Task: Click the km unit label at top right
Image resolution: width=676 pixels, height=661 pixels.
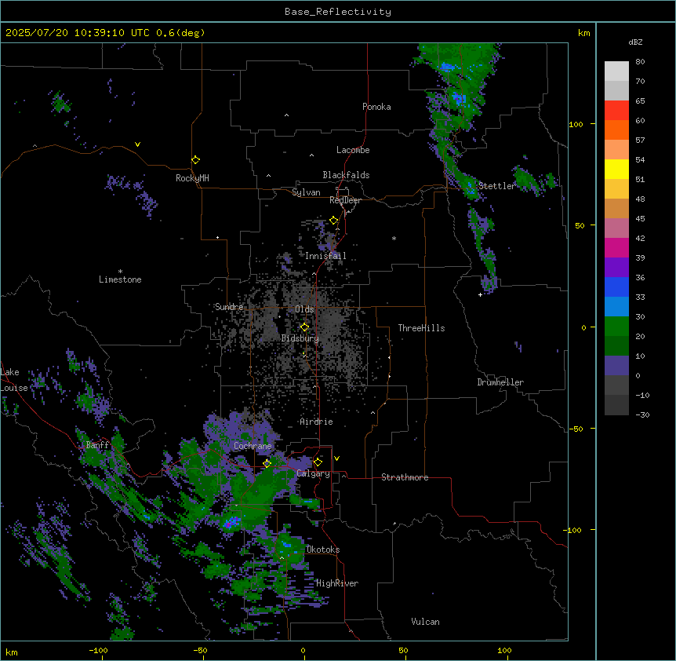Action: pos(584,33)
